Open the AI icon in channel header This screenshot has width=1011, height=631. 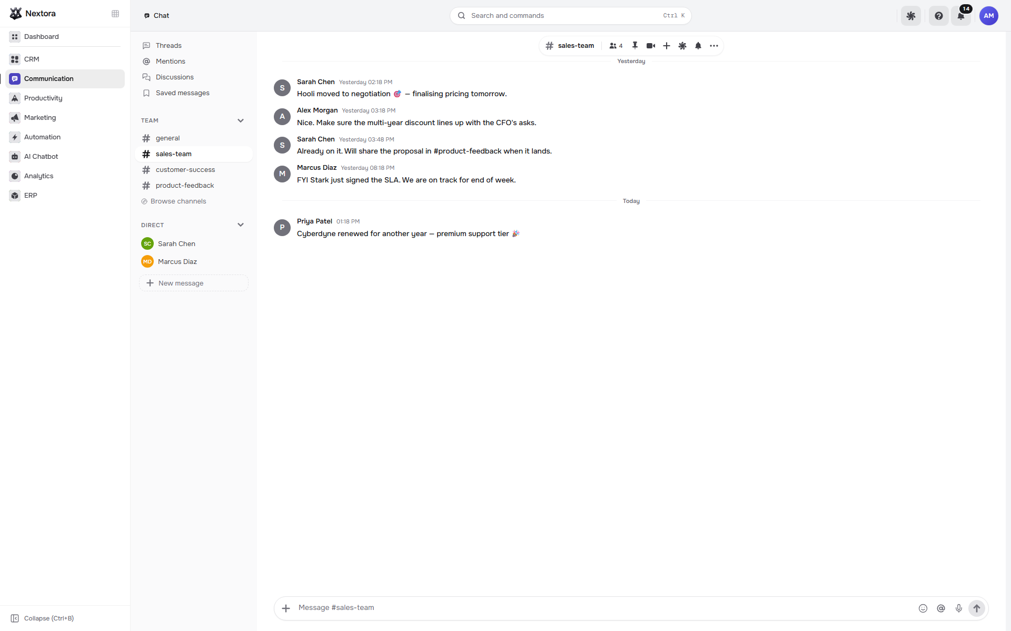point(682,46)
